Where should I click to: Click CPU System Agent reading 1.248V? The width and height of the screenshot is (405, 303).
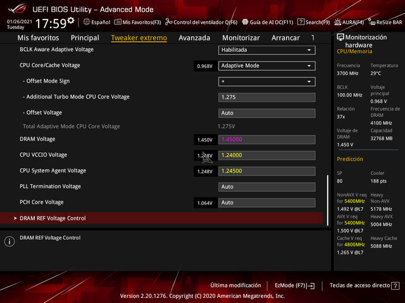click(205, 172)
